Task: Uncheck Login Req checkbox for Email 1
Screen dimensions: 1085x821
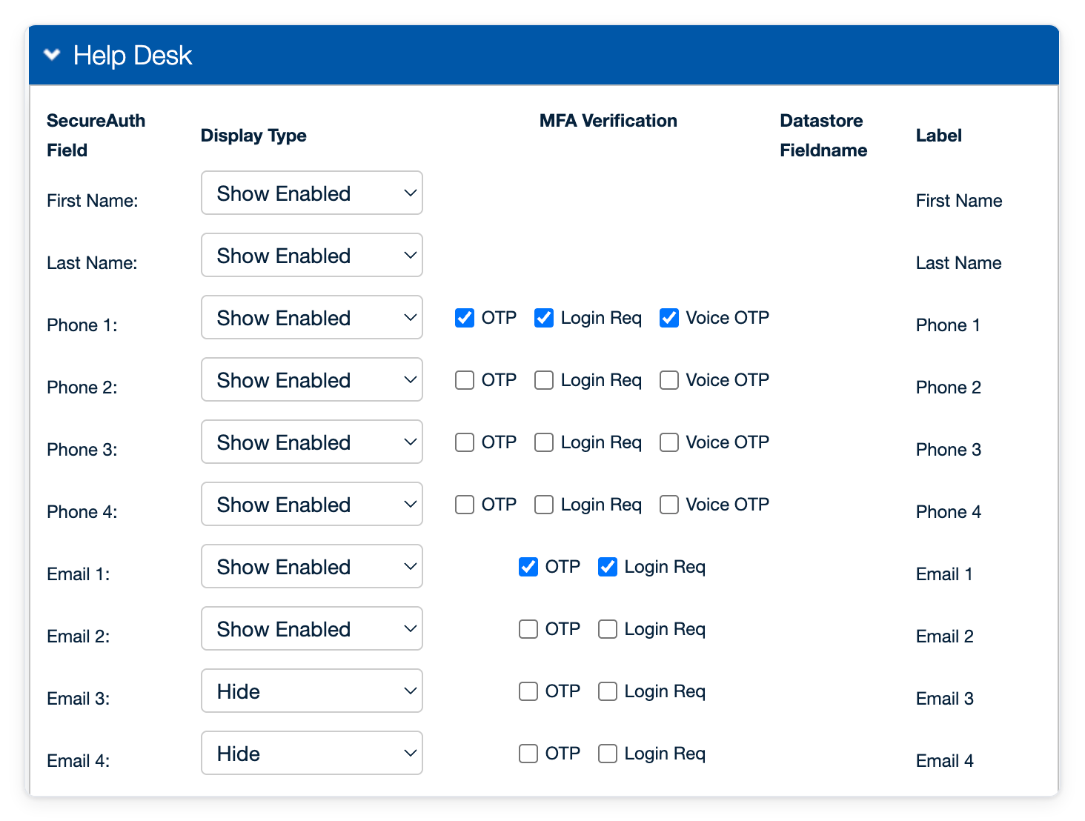Action: pos(608,567)
